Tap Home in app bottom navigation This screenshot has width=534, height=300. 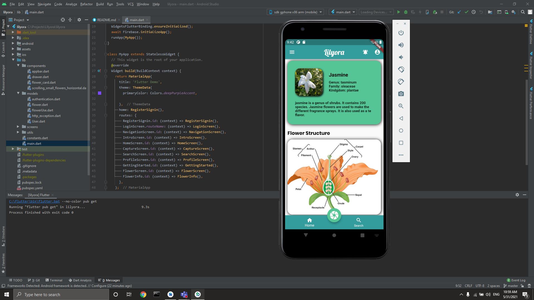309,222
